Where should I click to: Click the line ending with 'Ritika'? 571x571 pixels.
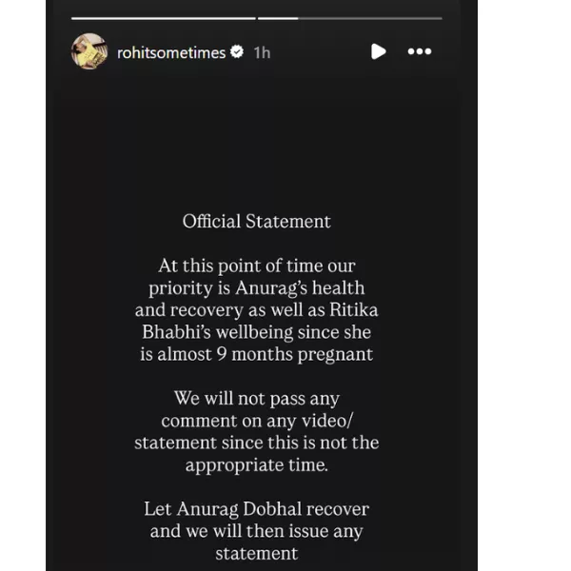257,310
